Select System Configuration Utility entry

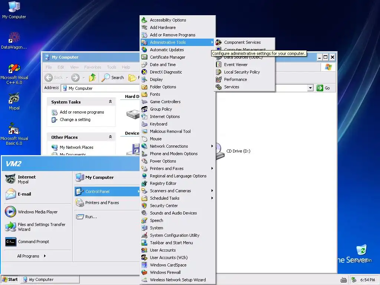click(x=178, y=235)
